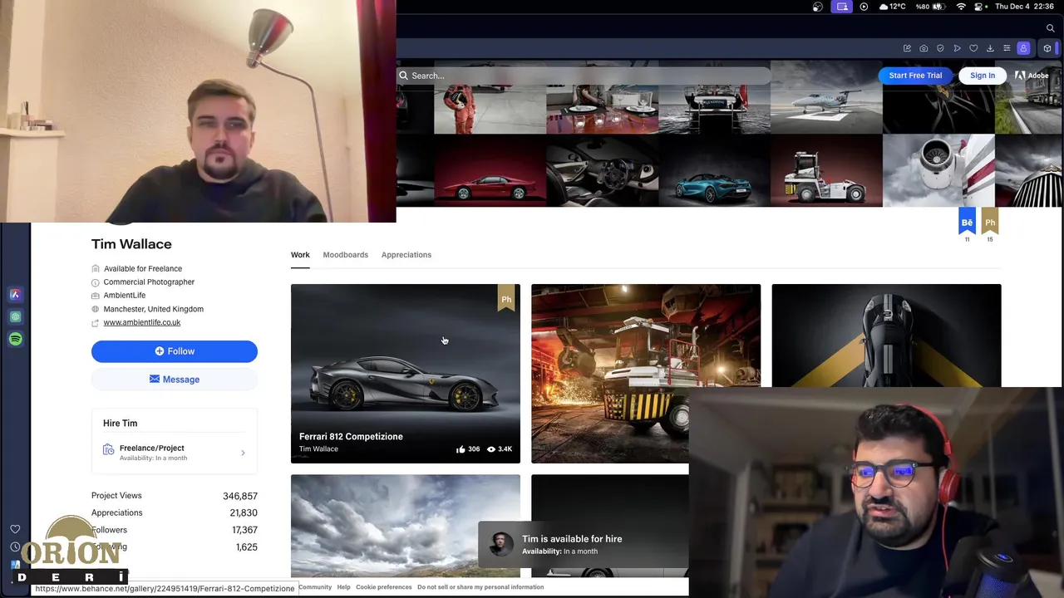Follow Tim Wallace
Image resolution: width=1064 pixels, height=598 pixels.
point(175,351)
